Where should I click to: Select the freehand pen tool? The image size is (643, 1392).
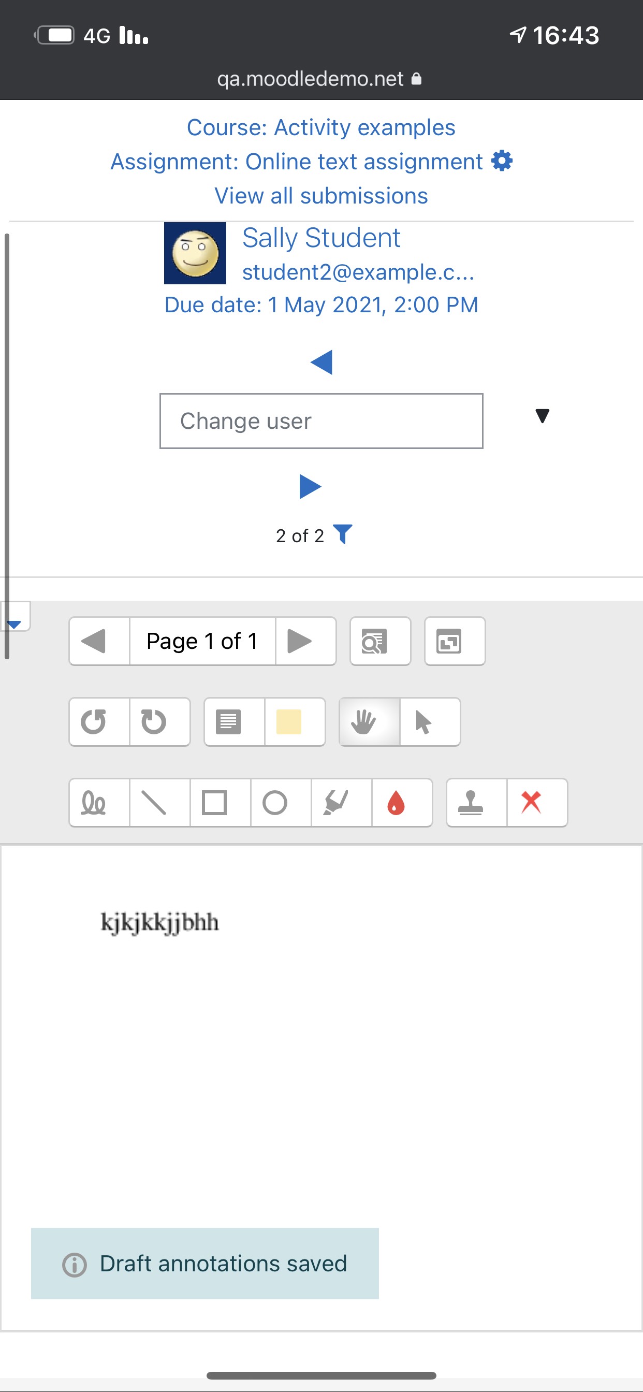(x=99, y=803)
